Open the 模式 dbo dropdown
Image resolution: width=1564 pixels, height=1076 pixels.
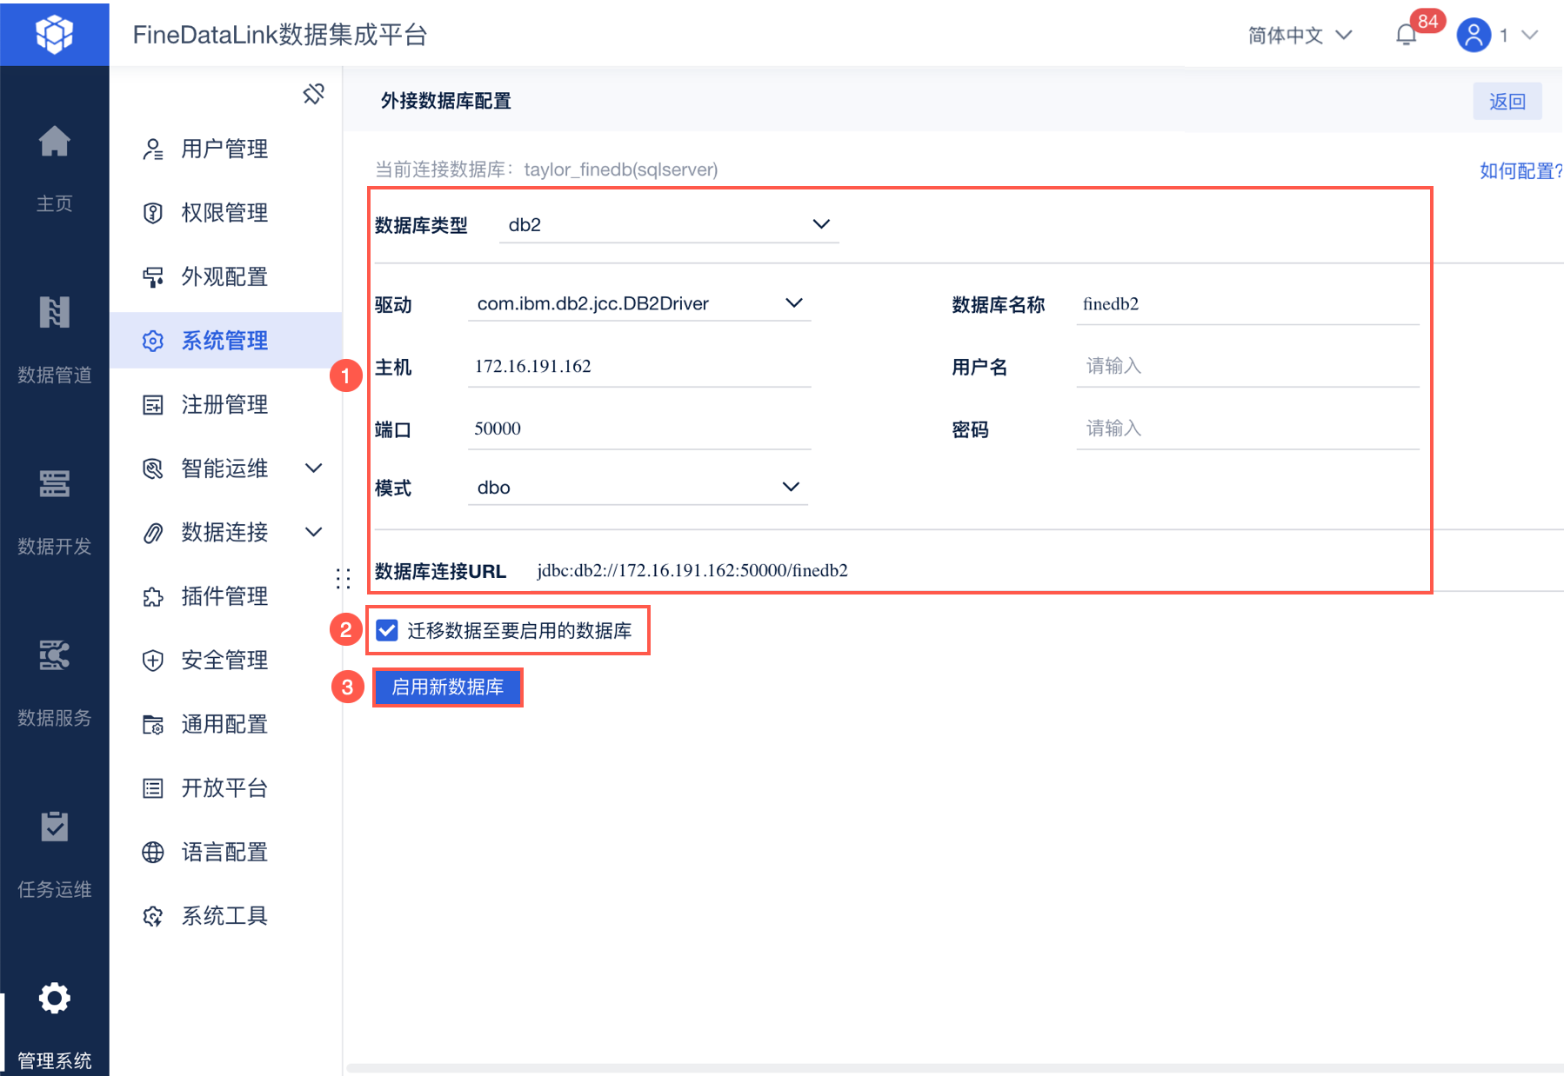coord(638,488)
